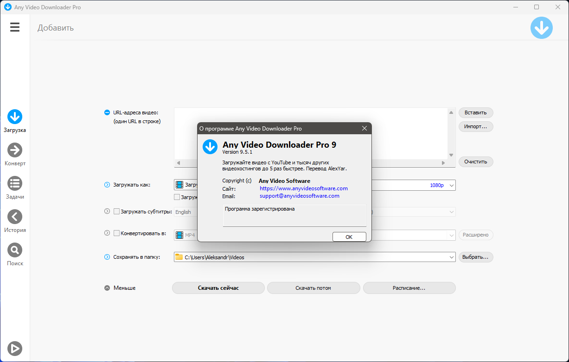Click the arrow icon beside Конвертировать в
569x362 pixels.
pyautogui.click(x=107, y=233)
